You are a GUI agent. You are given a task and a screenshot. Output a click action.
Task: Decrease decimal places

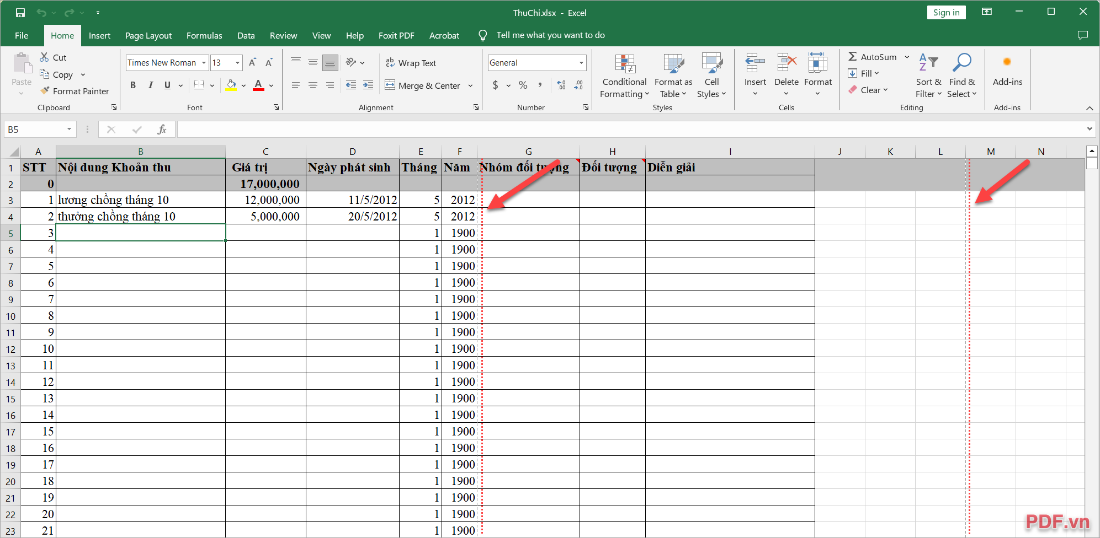(x=578, y=85)
